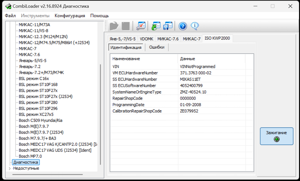Select МИКАС-7.6 in the left tree
The width and height of the screenshot is (300, 181).
29,55
